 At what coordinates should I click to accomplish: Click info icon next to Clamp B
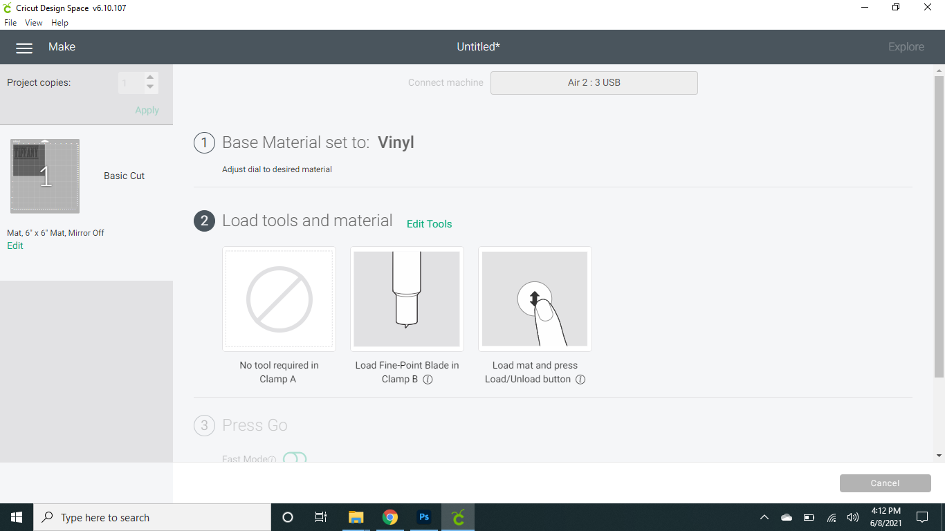click(428, 380)
